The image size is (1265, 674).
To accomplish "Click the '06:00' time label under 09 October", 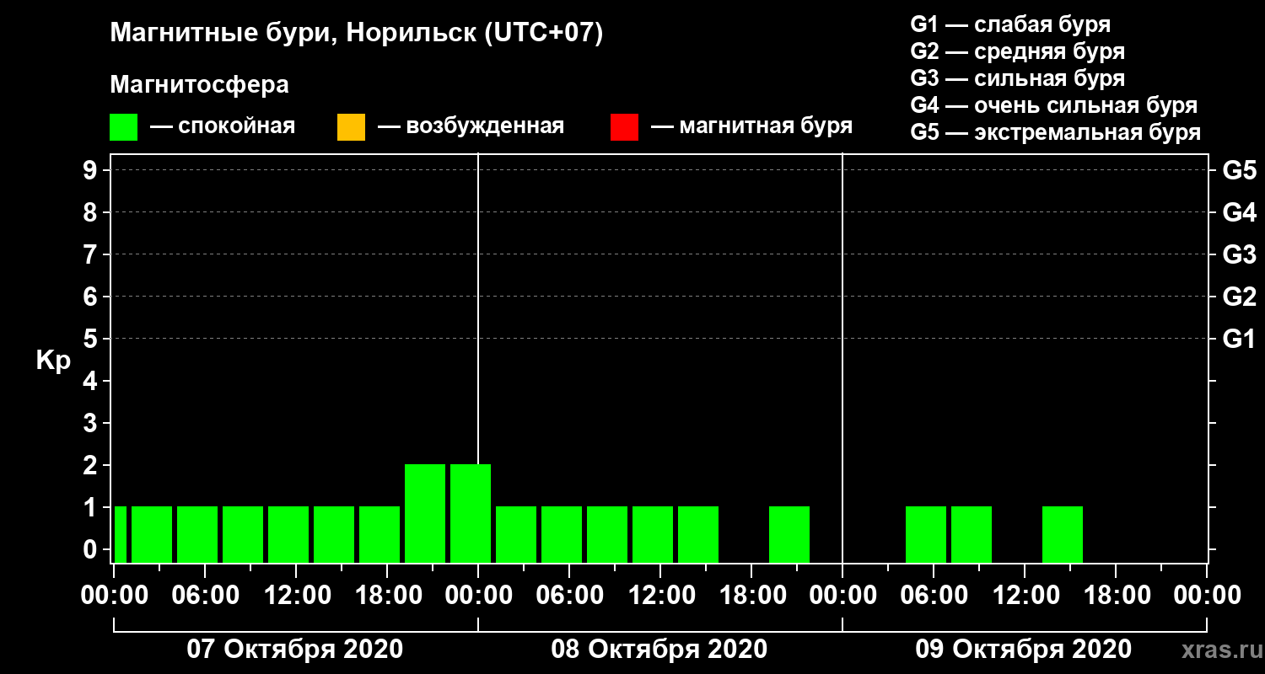I will (x=933, y=594).
